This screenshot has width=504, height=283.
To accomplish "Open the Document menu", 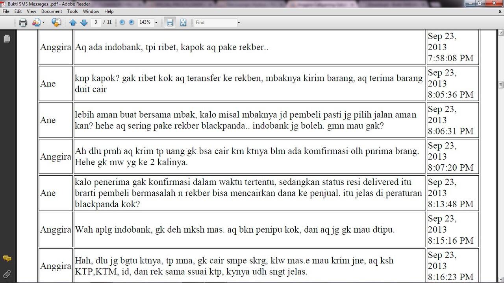I will 52,11.
